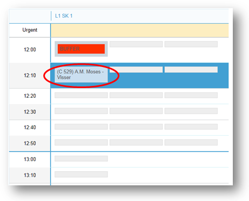
Task: Select the 12:10 time label
Action: 30,75
